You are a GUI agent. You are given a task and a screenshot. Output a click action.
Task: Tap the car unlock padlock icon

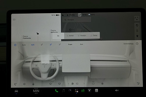pos(38,33)
